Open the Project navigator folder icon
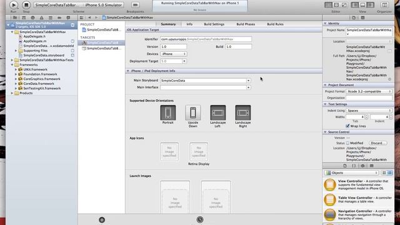The width and height of the screenshot is (400, 225). (x=15, y=17)
